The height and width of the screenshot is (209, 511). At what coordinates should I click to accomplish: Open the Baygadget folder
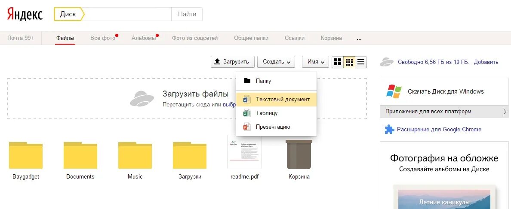pyautogui.click(x=26, y=155)
